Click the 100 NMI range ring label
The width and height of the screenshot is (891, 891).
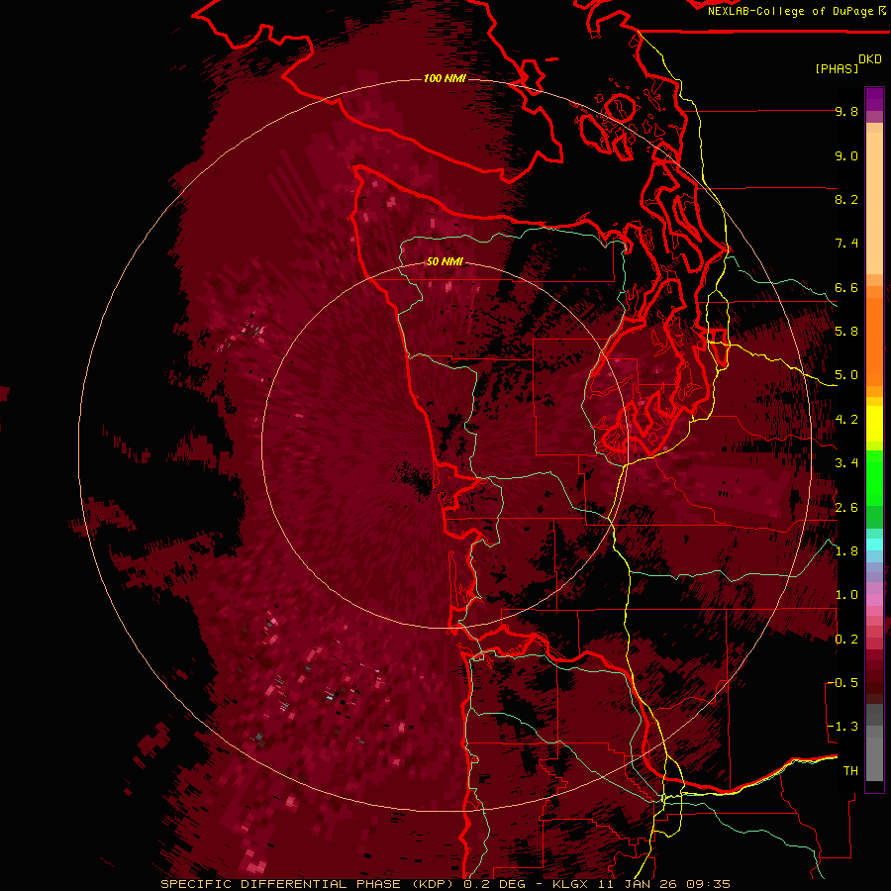click(x=445, y=78)
